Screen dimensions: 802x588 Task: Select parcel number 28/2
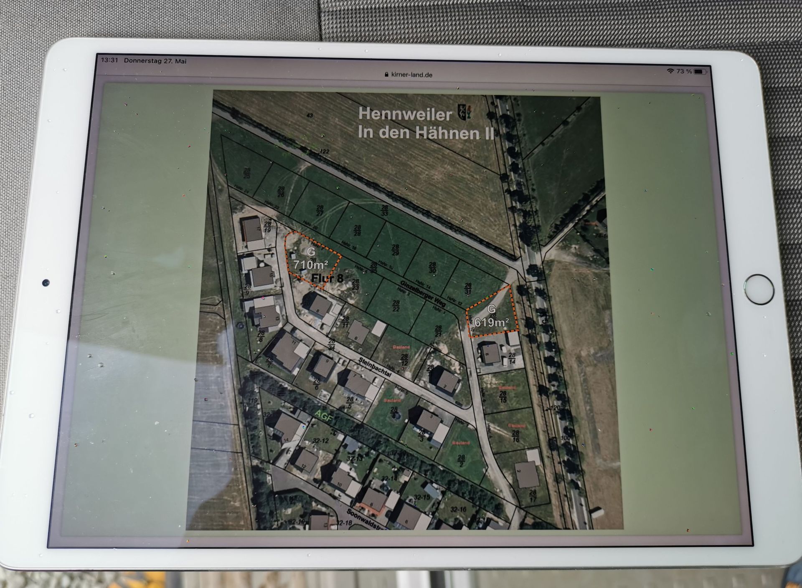(x=461, y=460)
